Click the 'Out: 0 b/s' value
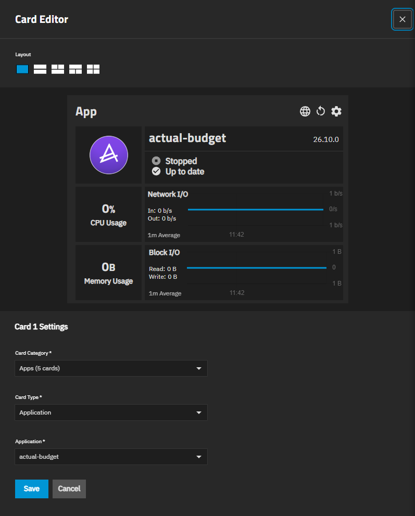This screenshot has height=516, width=415. click(x=162, y=218)
